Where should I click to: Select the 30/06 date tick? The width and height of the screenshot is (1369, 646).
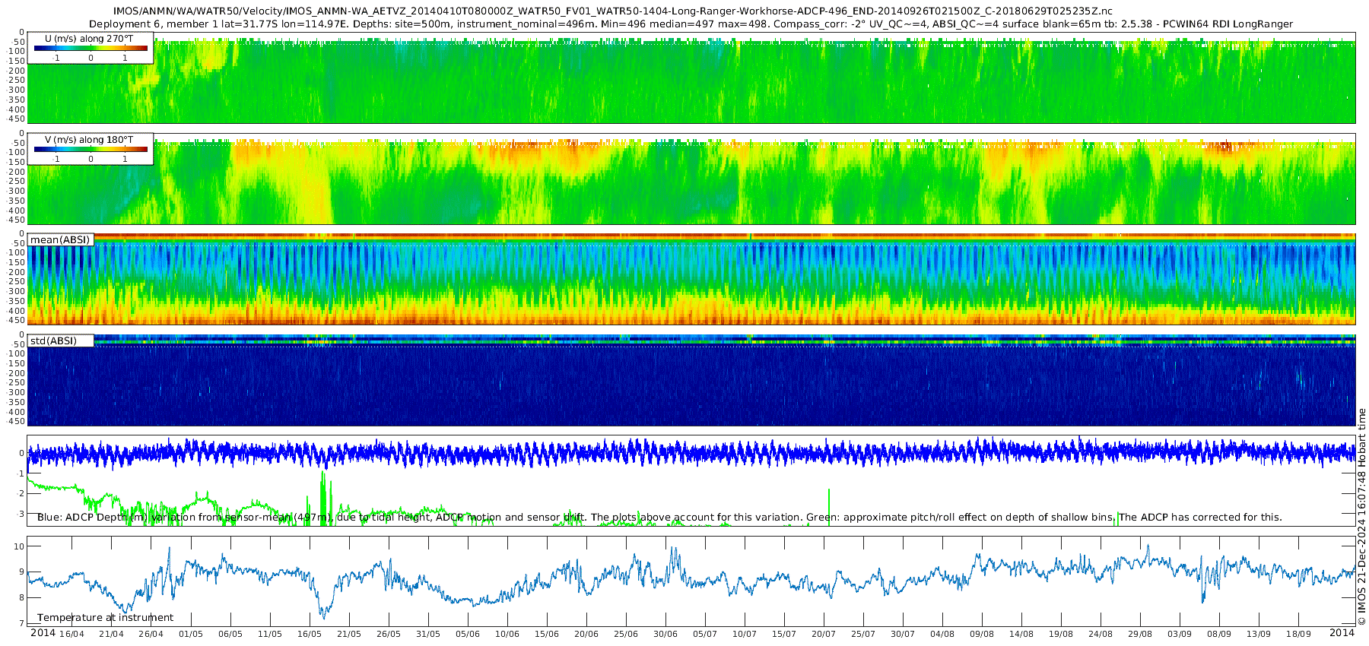pyautogui.click(x=665, y=634)
